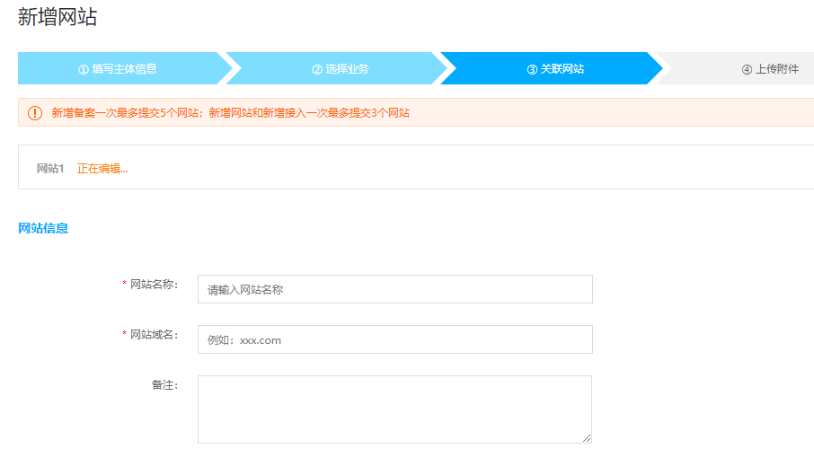Image resolution: width=814 pixels, height=475 pixels.
Task: Select the 网站1 entry label
Action: click(50, 169)
